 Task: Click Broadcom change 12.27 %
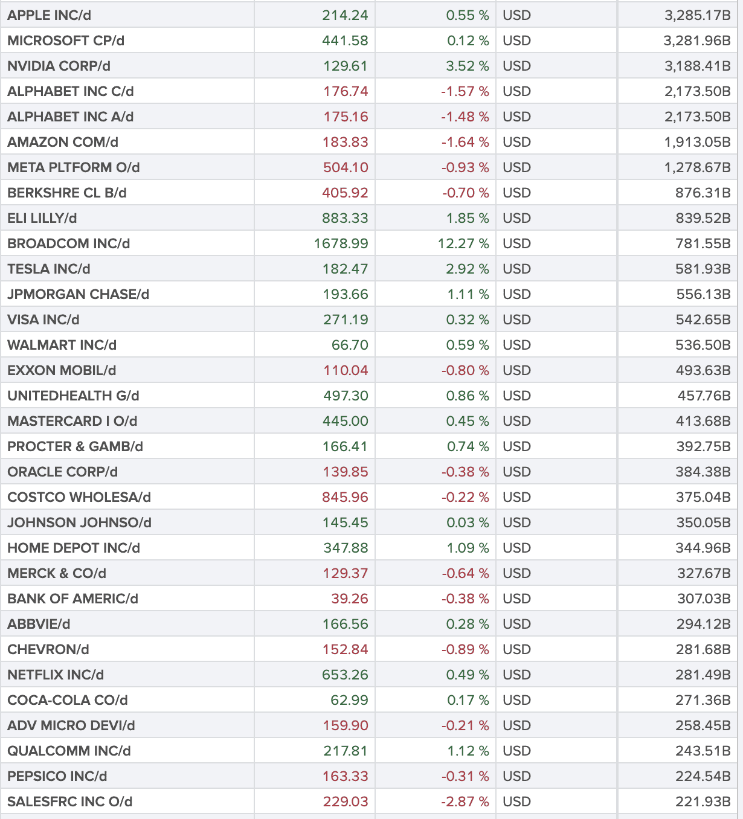pos(464,243)
